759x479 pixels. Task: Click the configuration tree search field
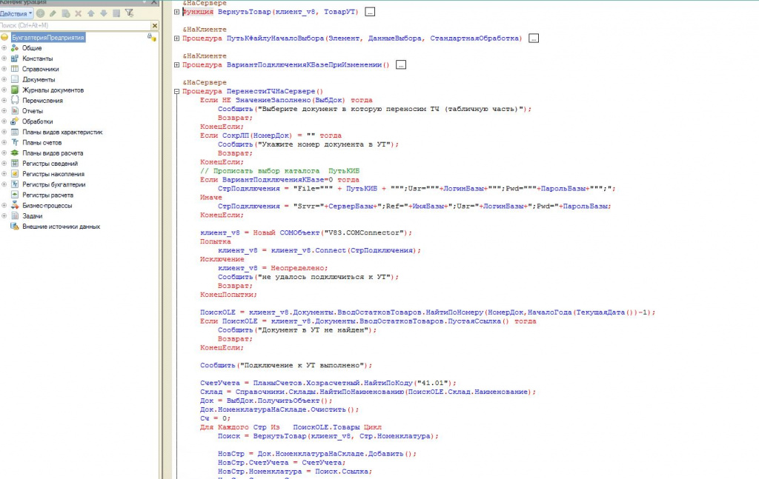point(70,25)
